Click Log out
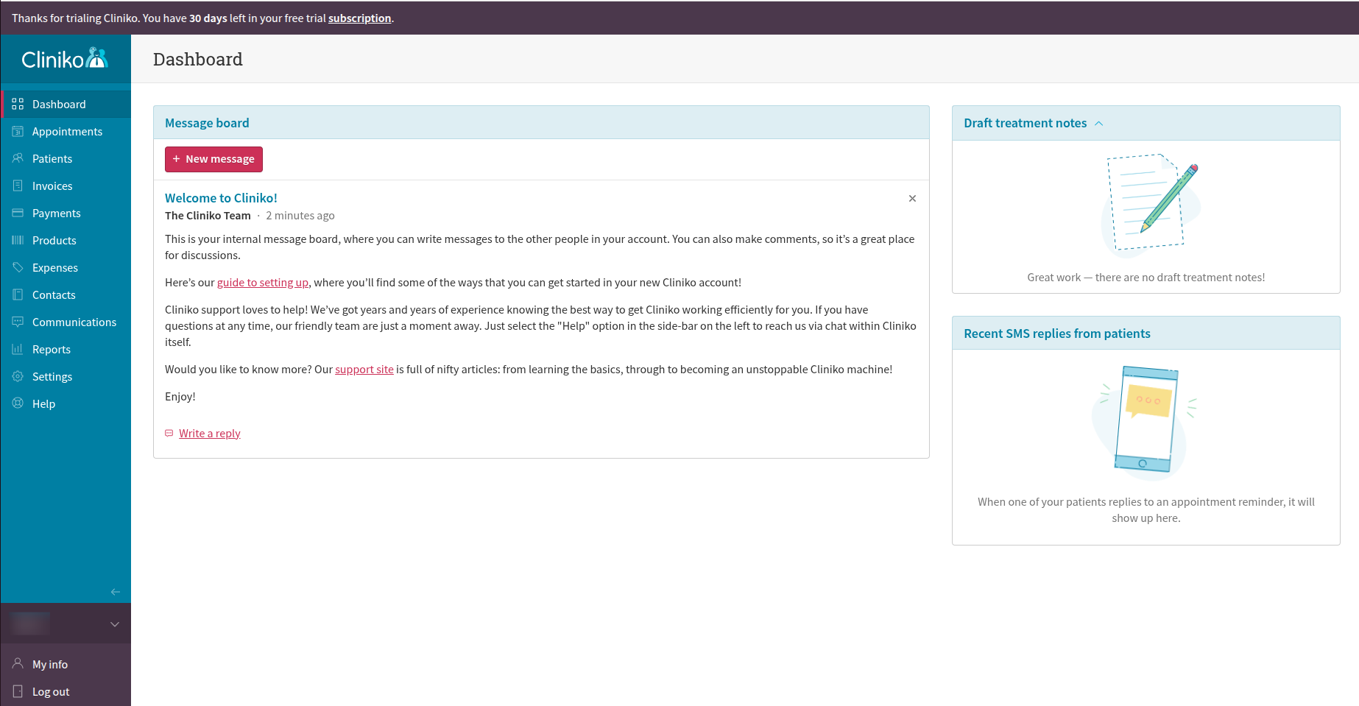Image resolution: width=1359 pixels, height=706 pixels. coord(66,691)
